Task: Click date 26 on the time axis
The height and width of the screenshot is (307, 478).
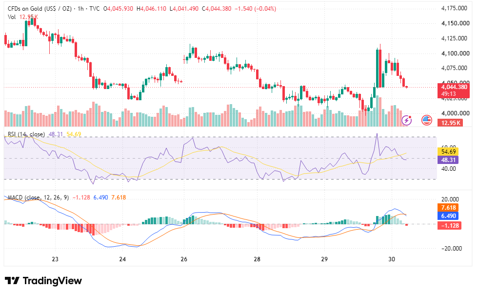Action: tap(184, 259)
